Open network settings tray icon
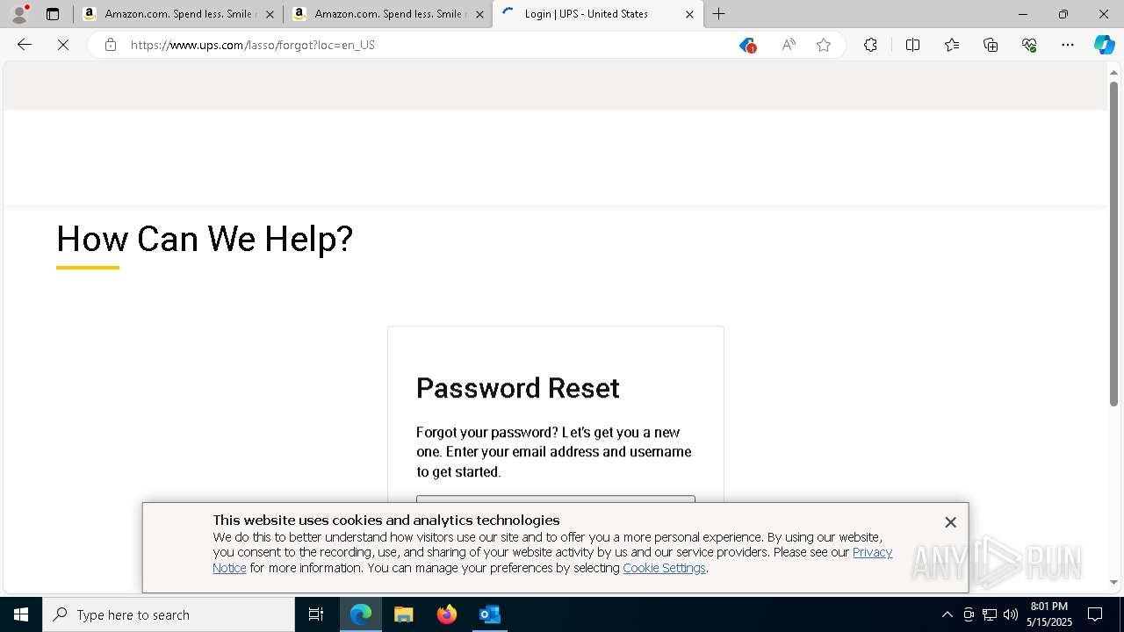Image resolution: width=1124 pixels, height=632 pixels. 990,614
